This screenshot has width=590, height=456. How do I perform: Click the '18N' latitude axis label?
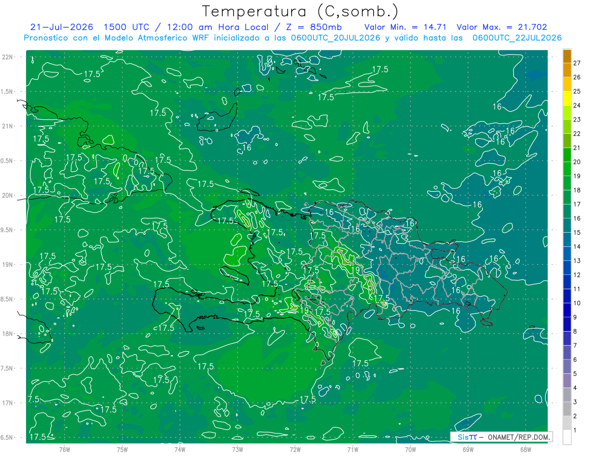[x=7, y=334]
